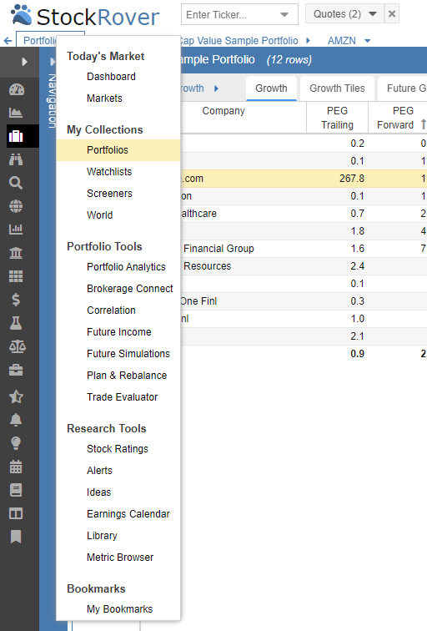This screenshot has width=427, height=631.
Task: Select the Portfolios briefcase sidebar icon
Action: click(16, 136)
